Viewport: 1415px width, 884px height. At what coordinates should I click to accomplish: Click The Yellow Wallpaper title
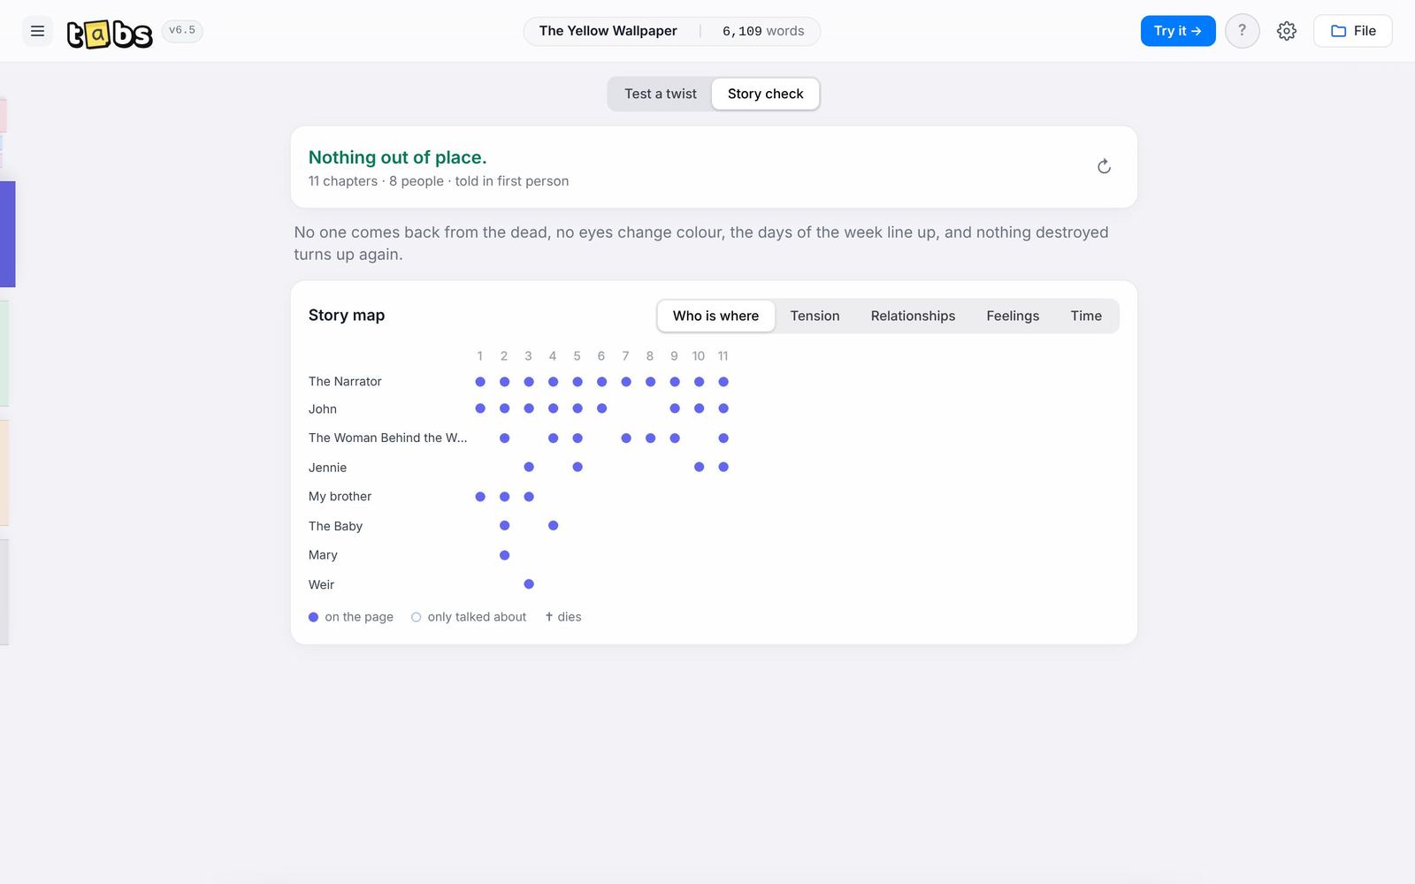tap(608, 31)
